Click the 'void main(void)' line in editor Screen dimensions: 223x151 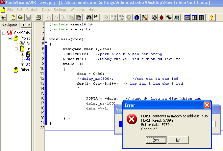pos(66,39)
